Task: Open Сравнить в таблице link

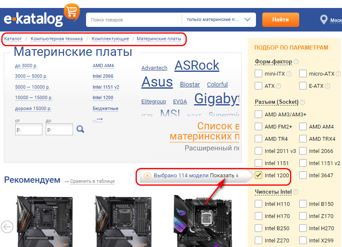Action: tap(92, 181)
